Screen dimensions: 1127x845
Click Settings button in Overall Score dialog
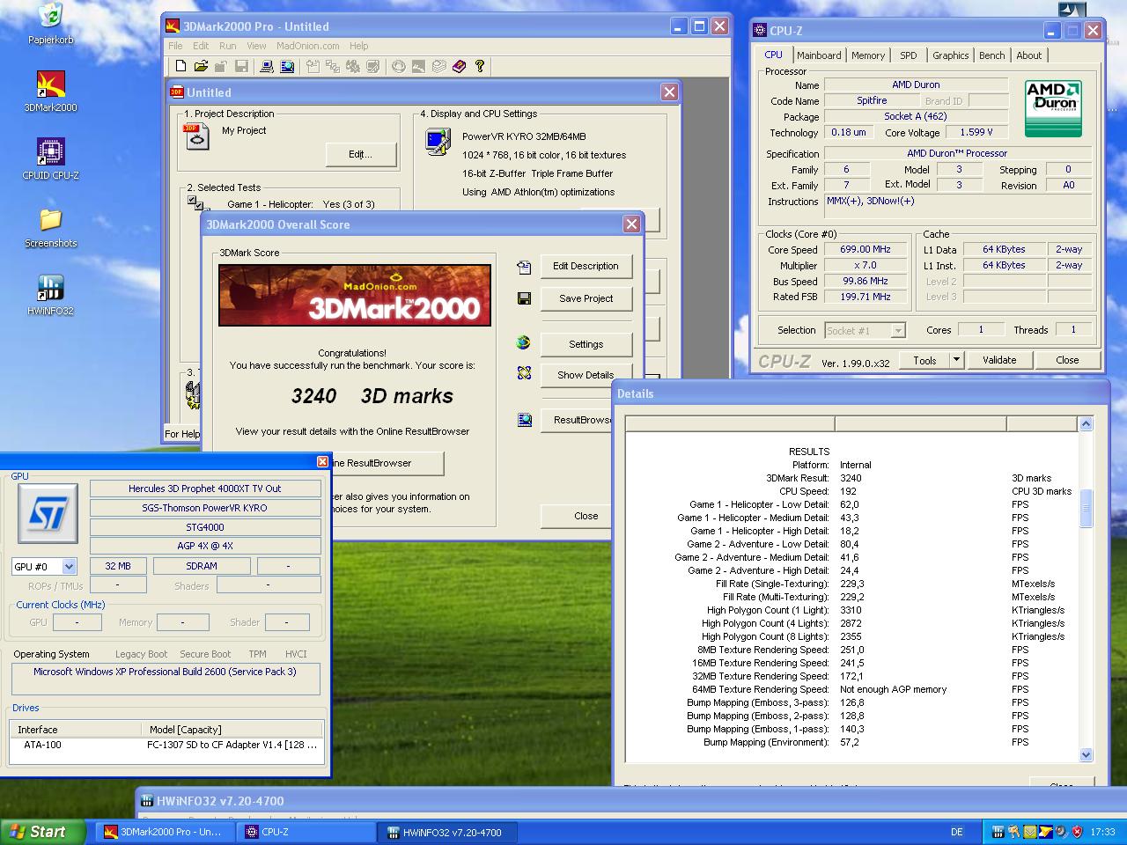click(x=586, y=344)
